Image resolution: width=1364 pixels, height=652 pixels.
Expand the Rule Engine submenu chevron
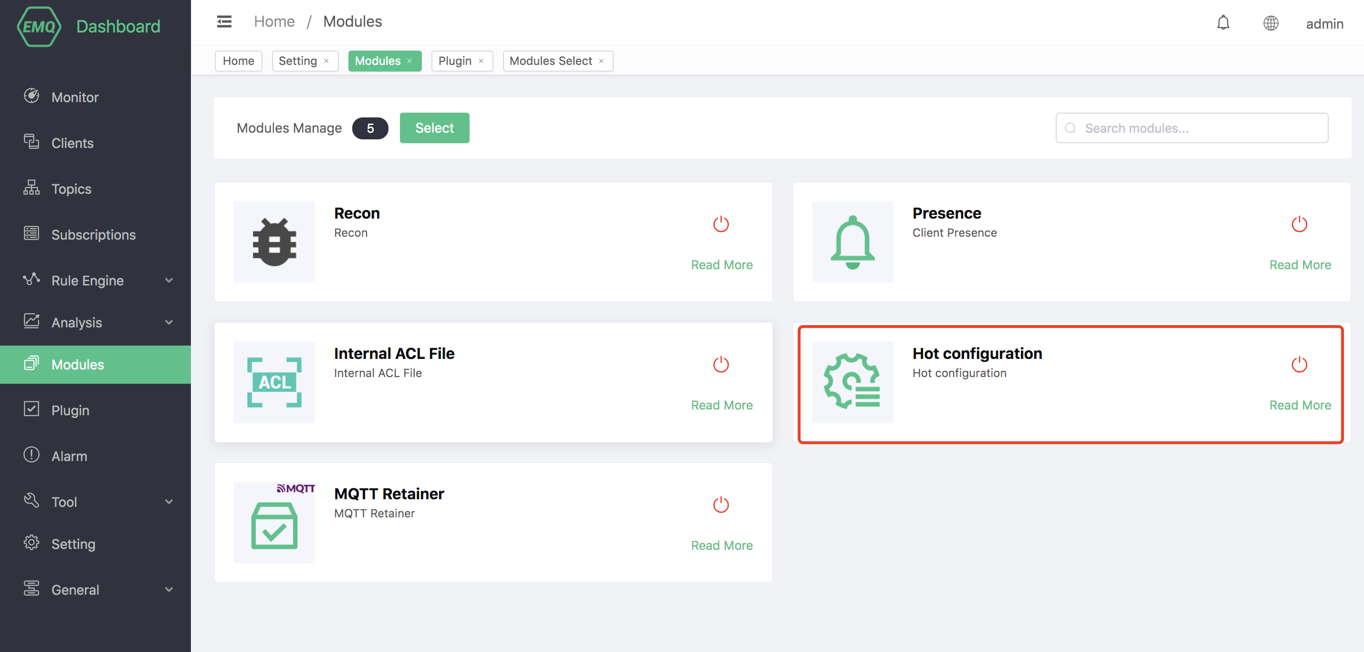[x=169, y=280]
